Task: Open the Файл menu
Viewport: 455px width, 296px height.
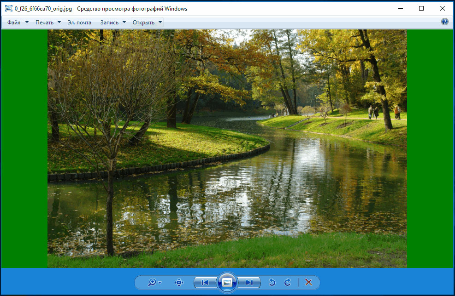Action: tap(14, 22)
